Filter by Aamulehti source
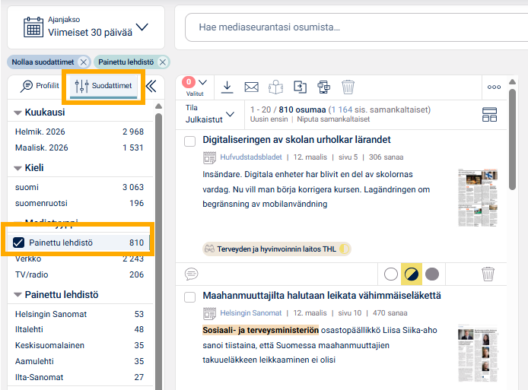Screen dimensions: 528x390 pyautogui.click(x=79, y=361)
